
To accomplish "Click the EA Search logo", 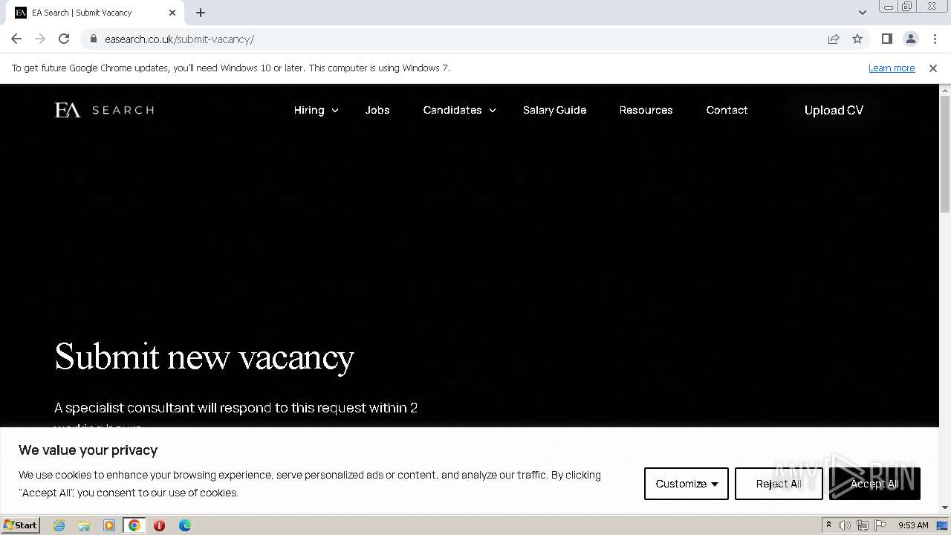I will [x=104, y=110].
